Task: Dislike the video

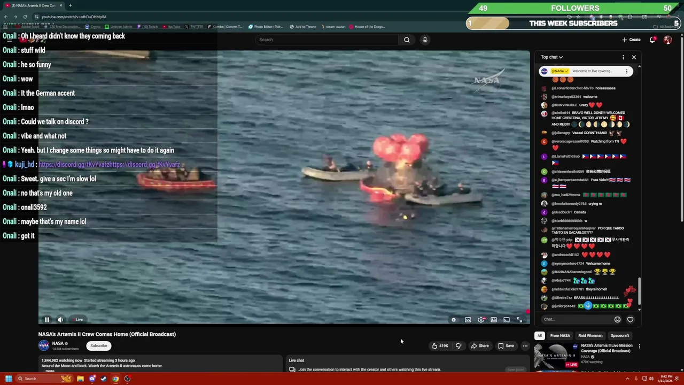Action: [x=458, y=346]
